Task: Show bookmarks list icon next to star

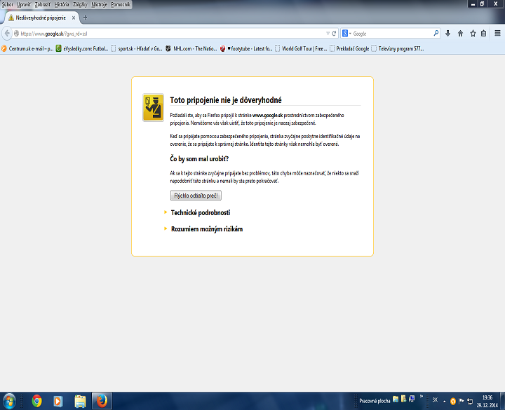Action: tap(484, 33)
